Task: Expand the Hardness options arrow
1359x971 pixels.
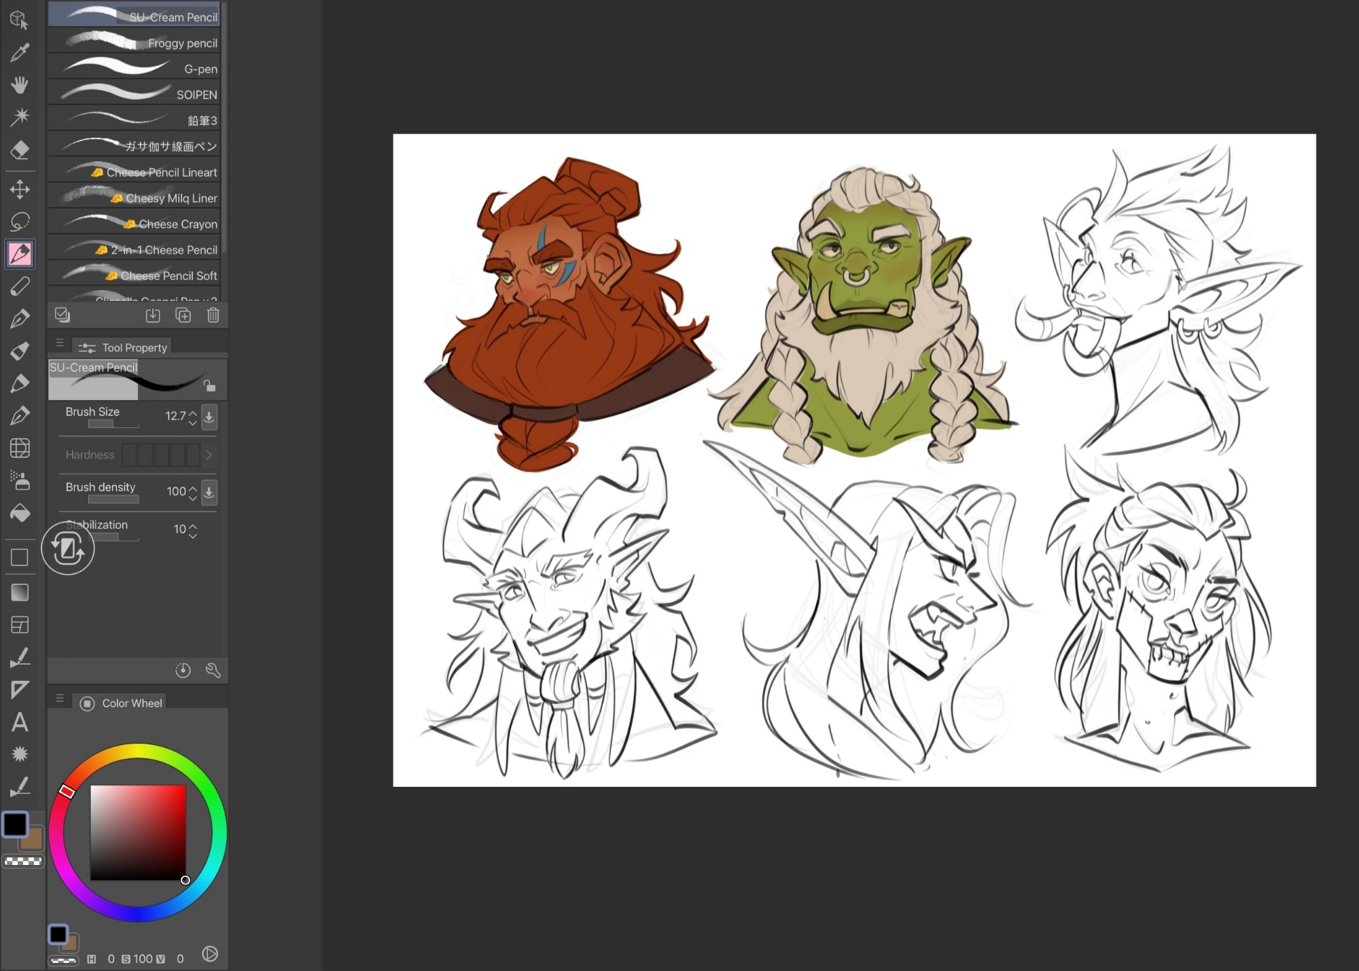Action: (209, 455)
